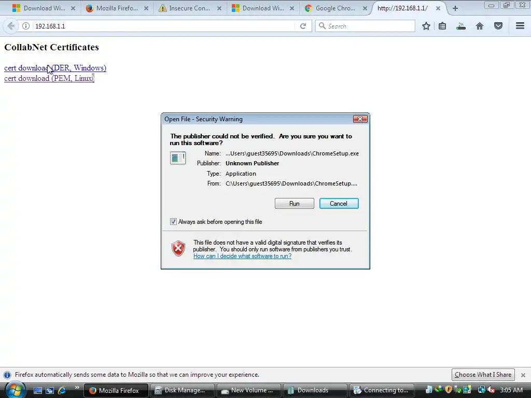
Task: Click the Pocket save icon
Action: (498, 26)
